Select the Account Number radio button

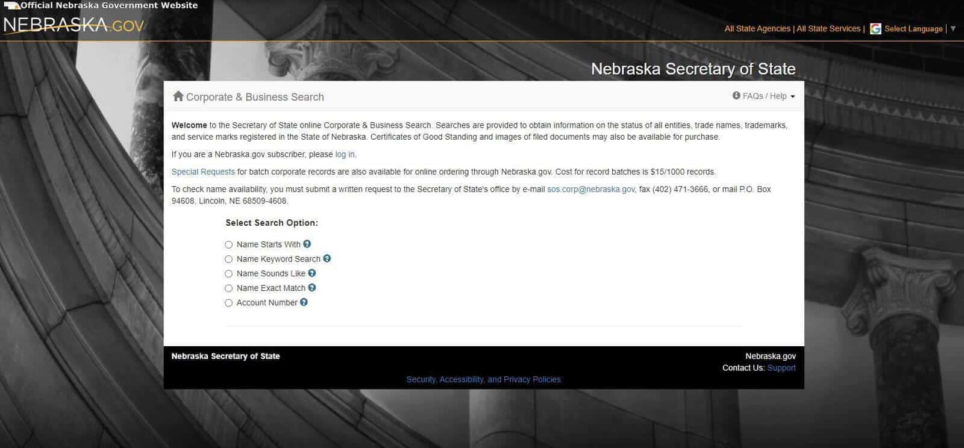[228, 303]
